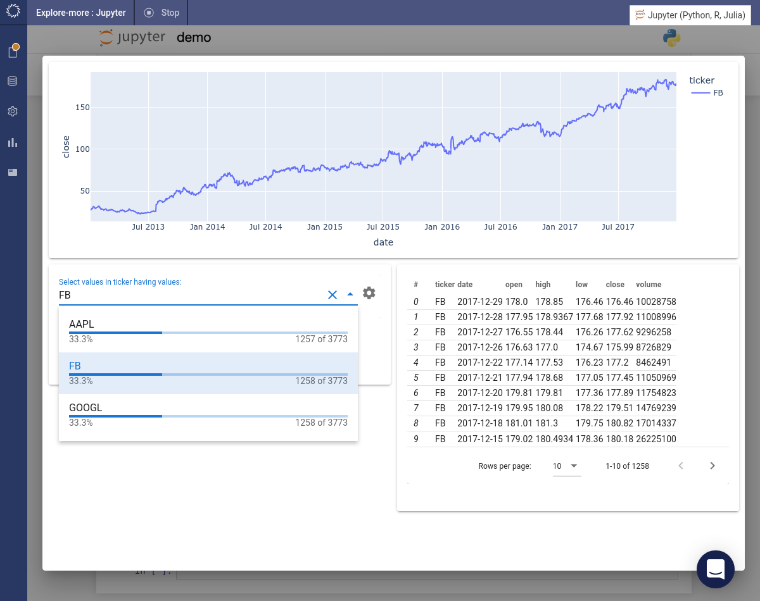The width and height of the screenshot is (760, 601).
Task: Click volume cell 17014337
Action: click(656, 423)
